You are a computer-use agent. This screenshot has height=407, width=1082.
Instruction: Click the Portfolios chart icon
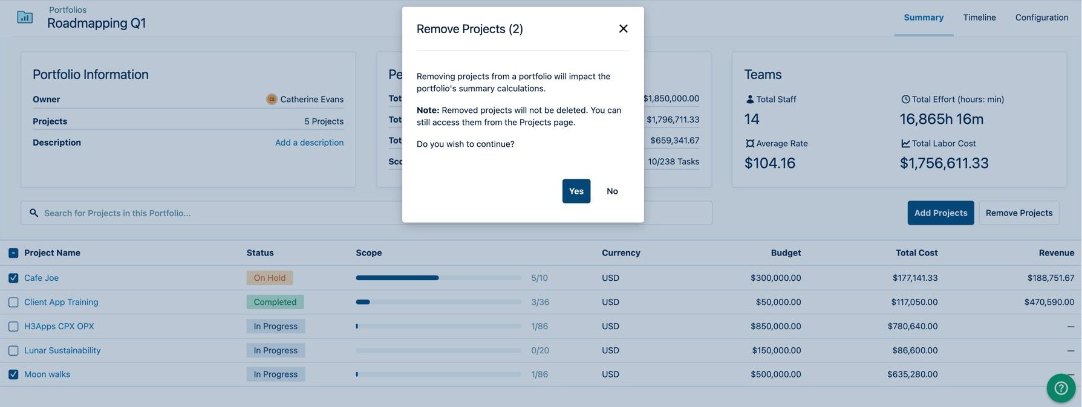25,17
